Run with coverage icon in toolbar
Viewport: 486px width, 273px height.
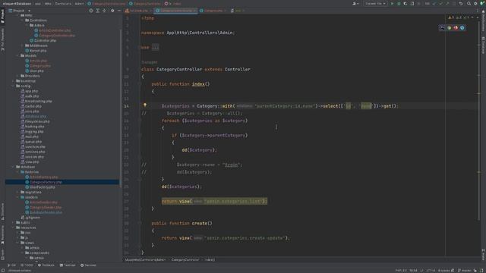405,4
